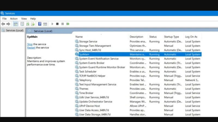
Task: Click Manages Wi.. description of Update Orchestrator
Action: [138, 101]
